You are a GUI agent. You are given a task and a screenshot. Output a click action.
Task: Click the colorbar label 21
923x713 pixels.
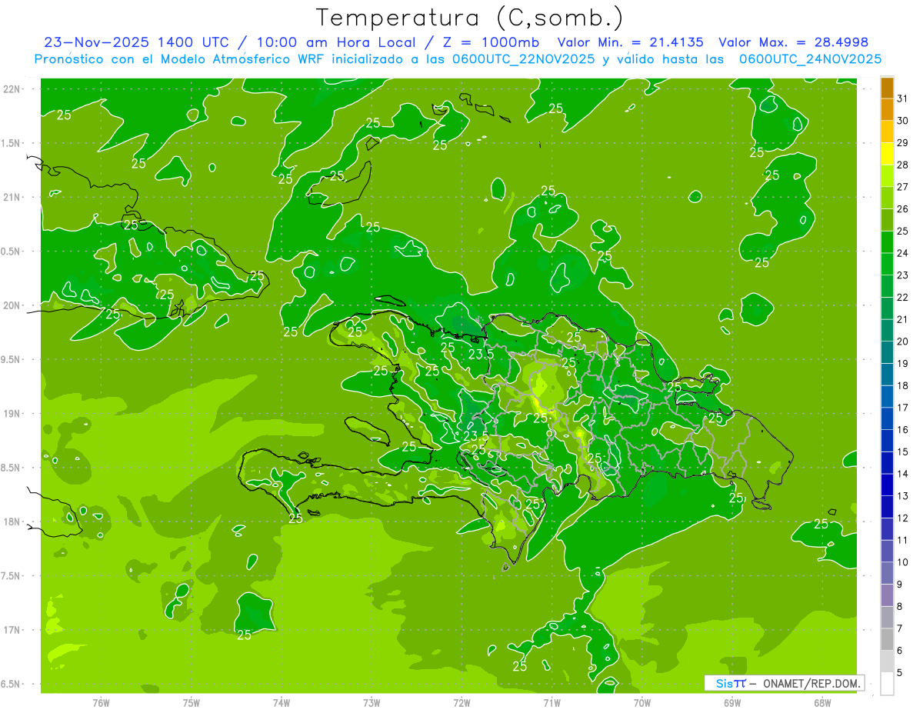tap(903, 319)
